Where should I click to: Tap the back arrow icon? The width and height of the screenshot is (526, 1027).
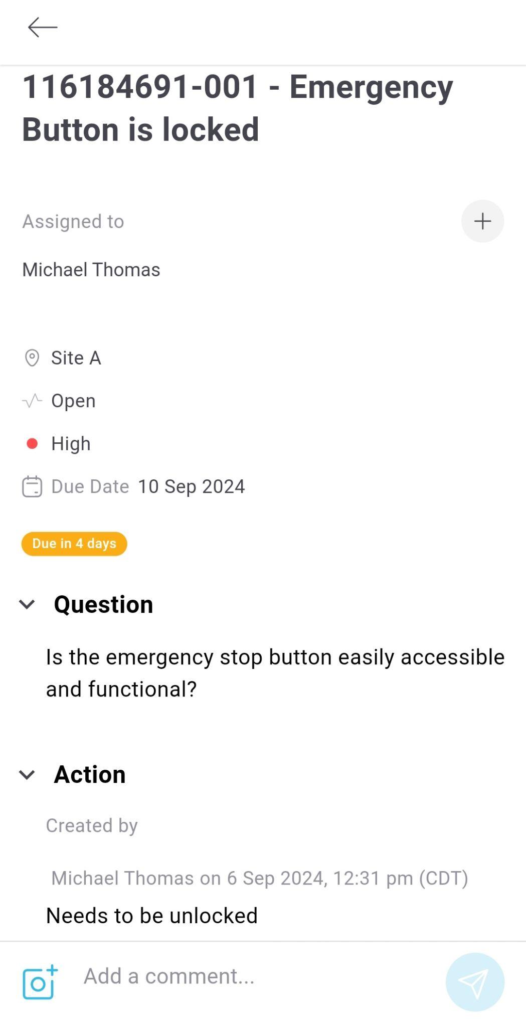coord(43,28)
